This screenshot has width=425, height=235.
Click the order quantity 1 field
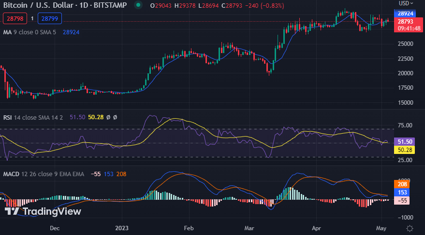[32, 19]
